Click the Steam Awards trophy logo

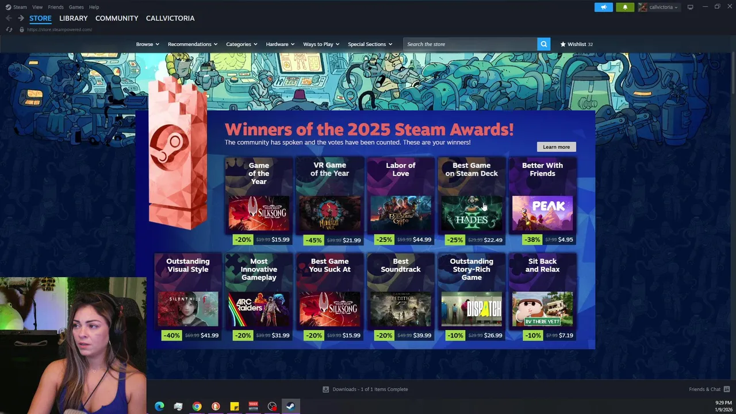pos(178,152)
